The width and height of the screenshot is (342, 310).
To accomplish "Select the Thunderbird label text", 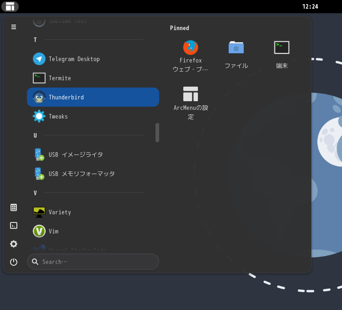I will 66,97.
